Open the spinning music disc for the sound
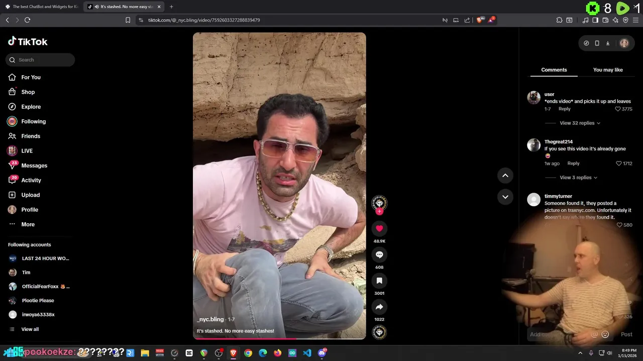Screen dimensions: 643x361 [379, 332]
